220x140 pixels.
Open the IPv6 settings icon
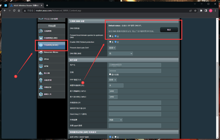tap(41, 59)
